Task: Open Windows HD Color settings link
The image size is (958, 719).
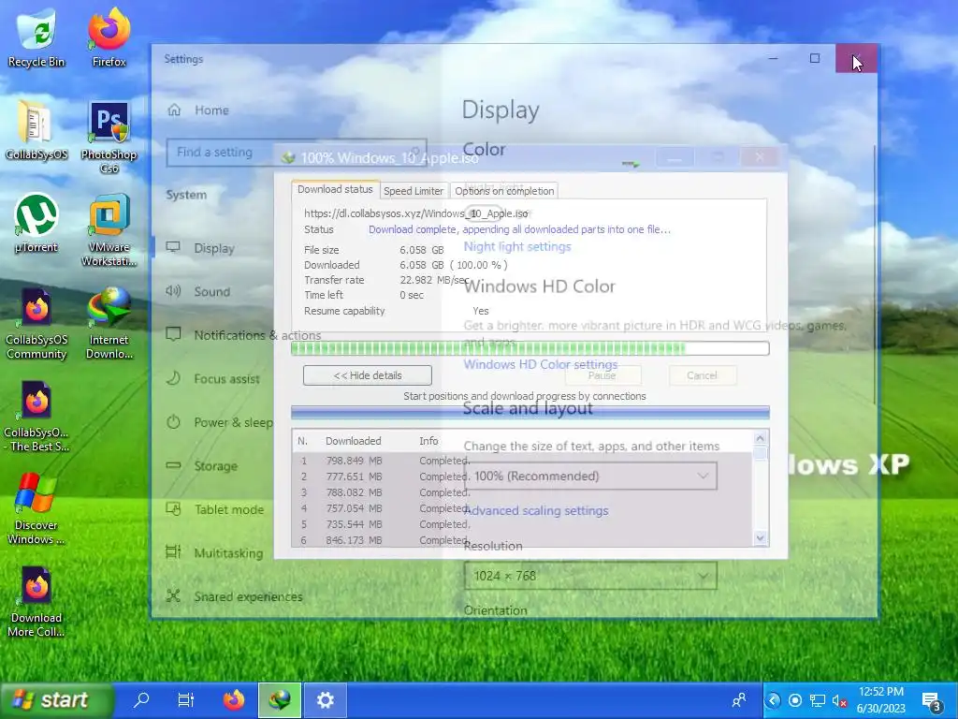Action: pos(540,364)
